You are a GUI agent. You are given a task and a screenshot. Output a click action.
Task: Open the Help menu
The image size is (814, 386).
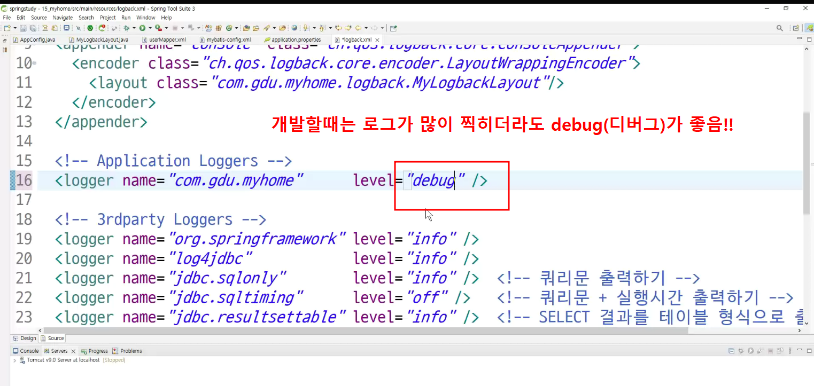[167, 18]
